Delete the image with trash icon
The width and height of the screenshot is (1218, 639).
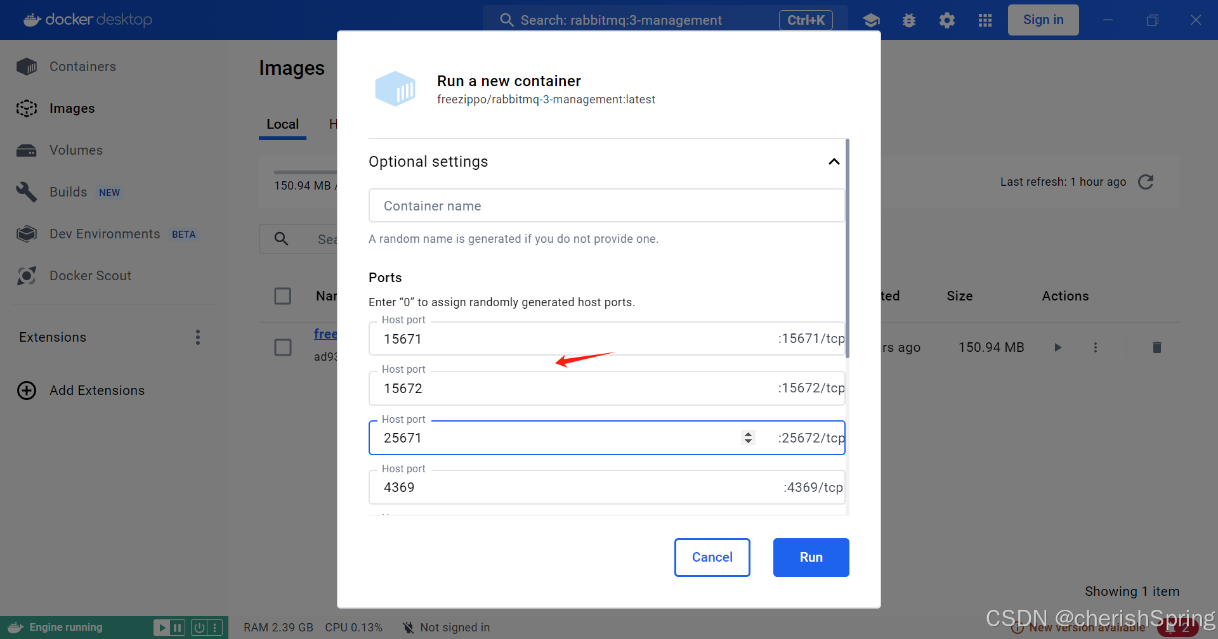pos(1157,347)
